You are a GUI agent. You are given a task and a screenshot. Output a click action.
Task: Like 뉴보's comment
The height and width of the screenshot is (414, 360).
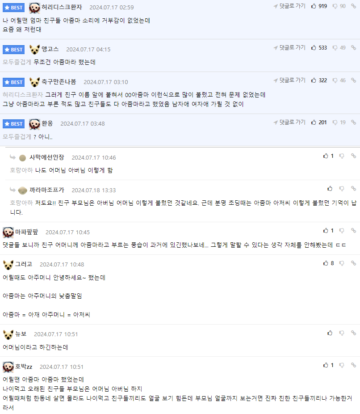330,333
